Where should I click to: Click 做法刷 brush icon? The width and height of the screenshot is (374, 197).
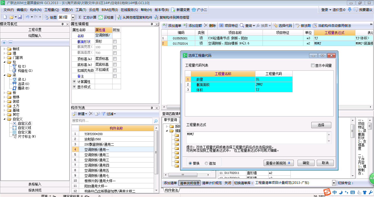tap(298, 25)
